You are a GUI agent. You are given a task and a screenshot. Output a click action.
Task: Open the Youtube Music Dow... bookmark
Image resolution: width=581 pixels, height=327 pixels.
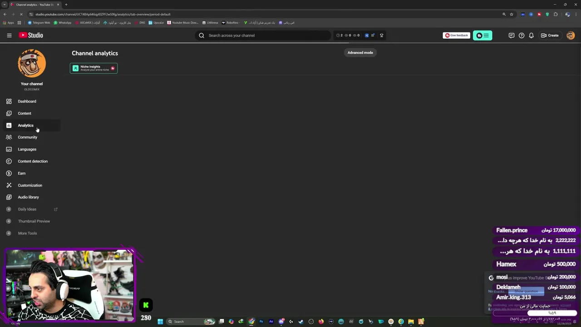click(183, 23)
